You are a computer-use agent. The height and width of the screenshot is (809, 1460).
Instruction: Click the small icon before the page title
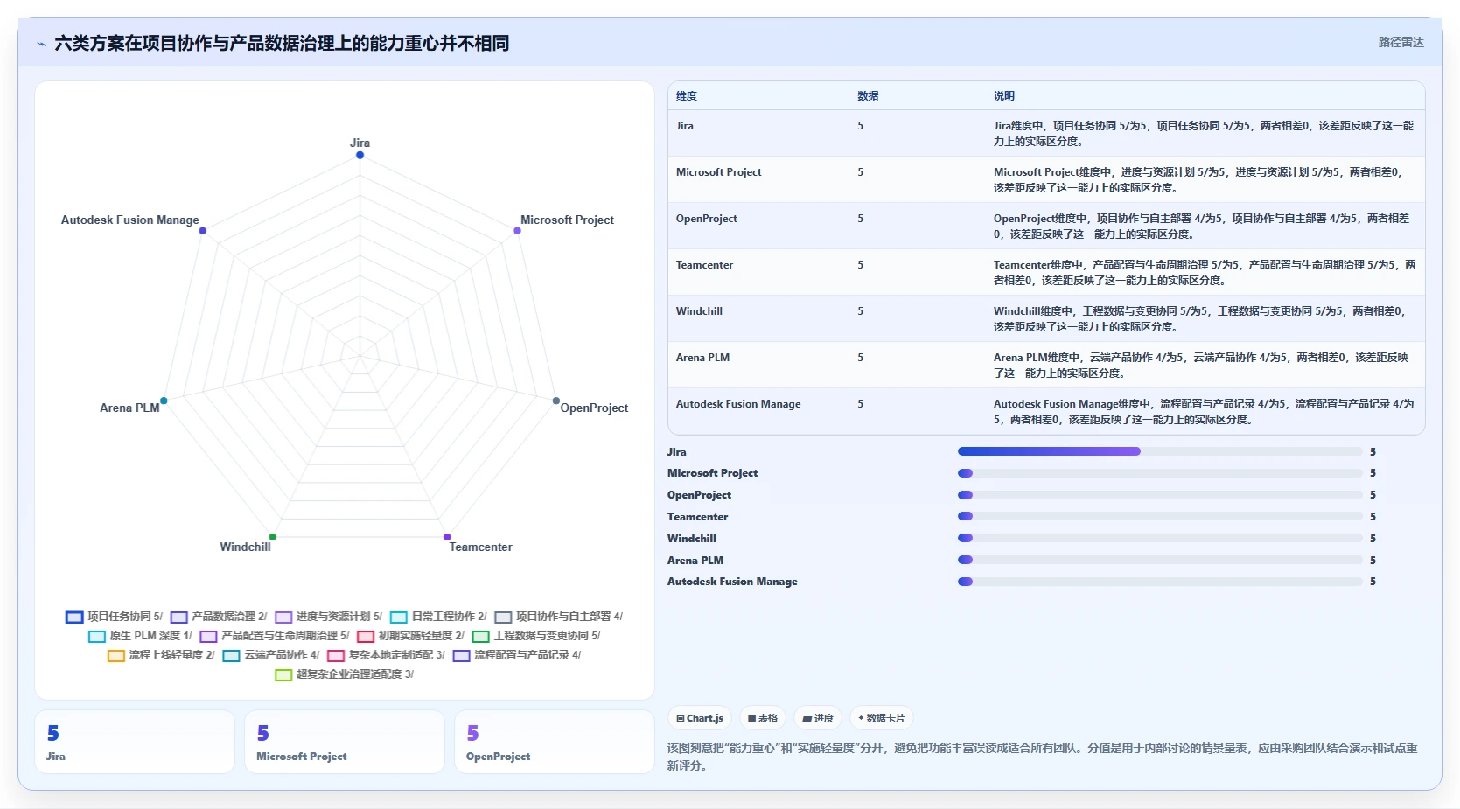click(41, 44)
